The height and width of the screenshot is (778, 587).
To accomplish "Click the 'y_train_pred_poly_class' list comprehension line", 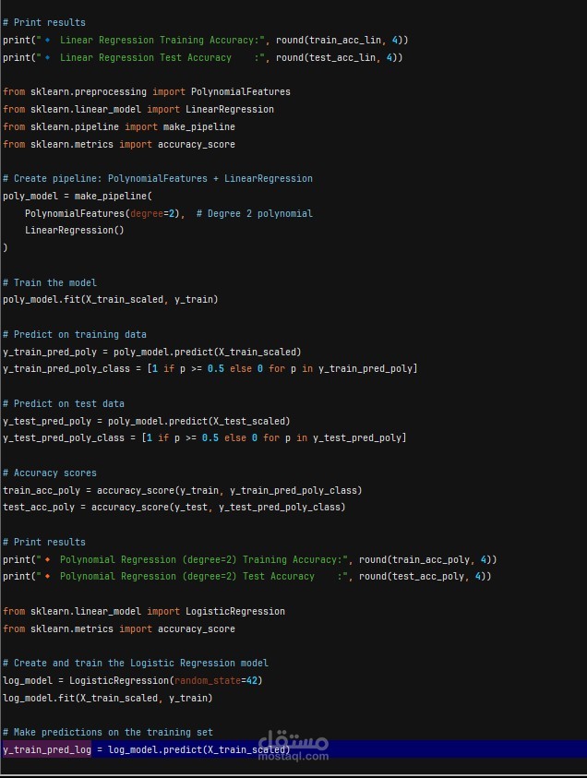I will (x=210, y=368).
